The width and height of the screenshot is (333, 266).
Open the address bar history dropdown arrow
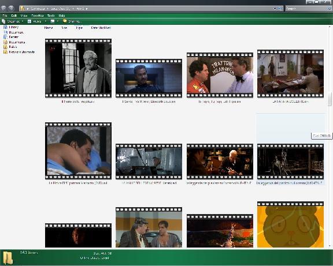(x=275, y=9)
